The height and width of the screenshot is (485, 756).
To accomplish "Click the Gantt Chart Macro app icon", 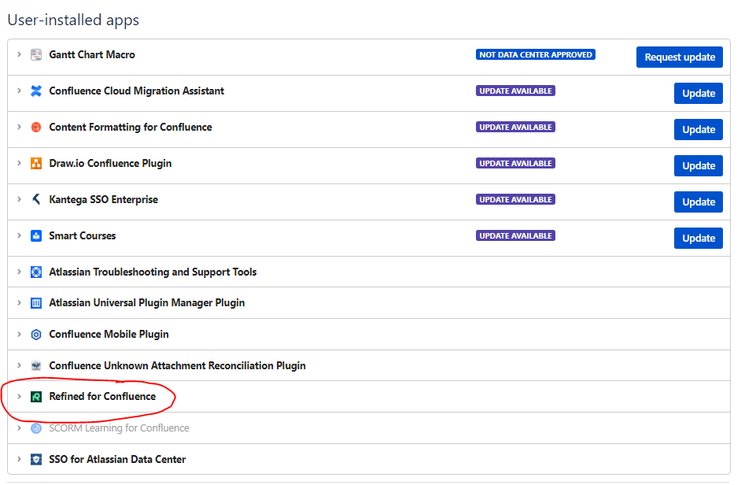I will [36, 54].
